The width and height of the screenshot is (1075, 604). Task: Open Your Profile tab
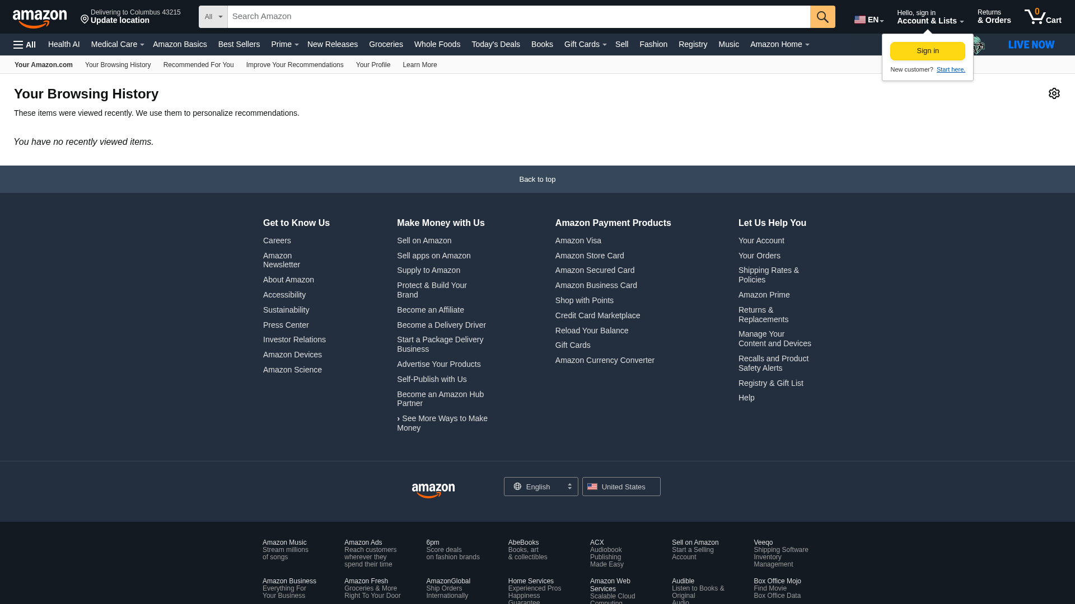pyautogui.click(x=373, y=65)
